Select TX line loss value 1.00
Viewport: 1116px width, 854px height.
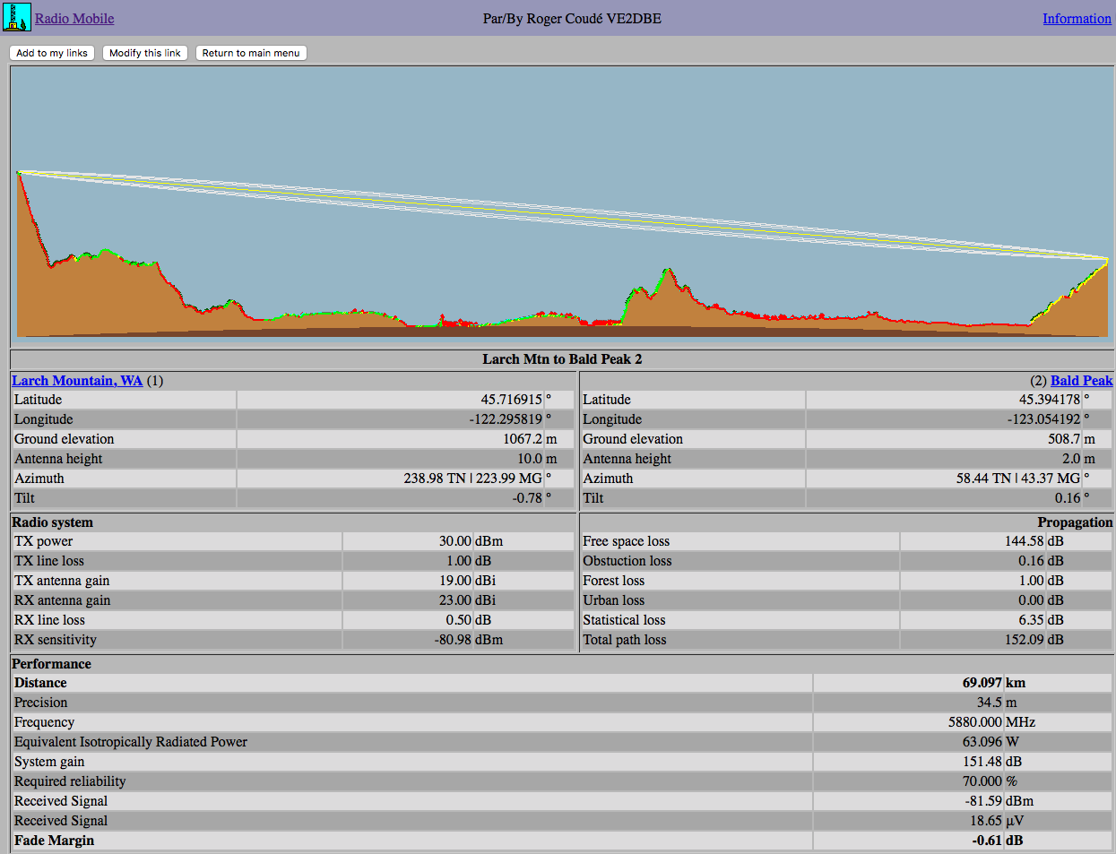pos(459,561)
